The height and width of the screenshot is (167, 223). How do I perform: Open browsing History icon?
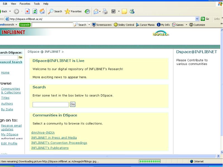click(x=87, y=11)
